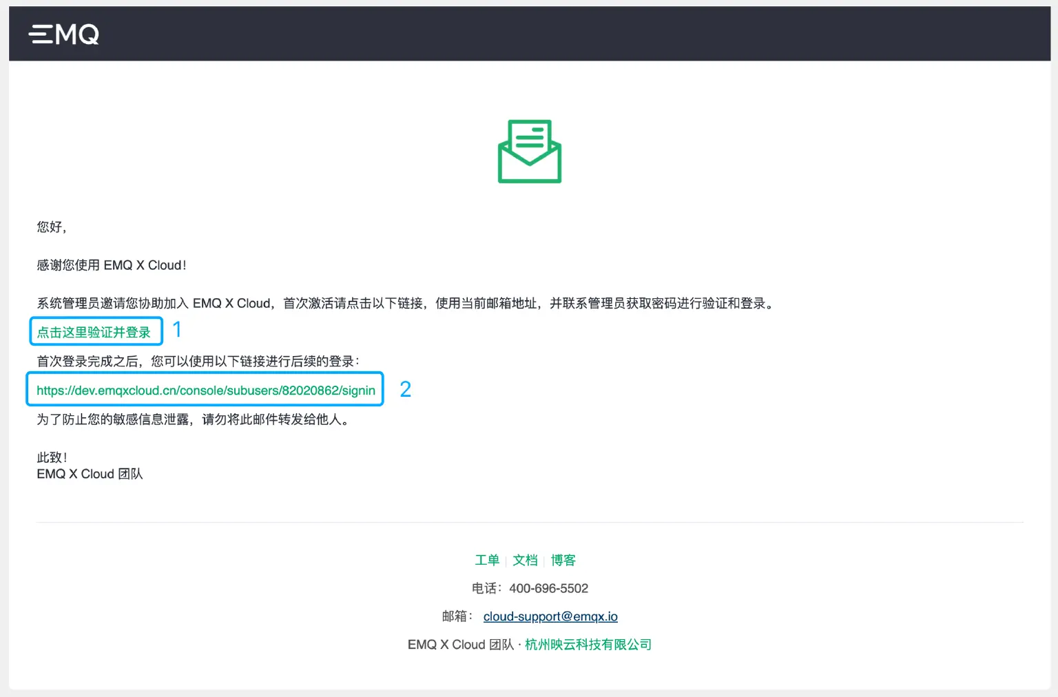1058x697 pixels.
Task: Open the 工单 support ticket link
Action: point(487,560)
